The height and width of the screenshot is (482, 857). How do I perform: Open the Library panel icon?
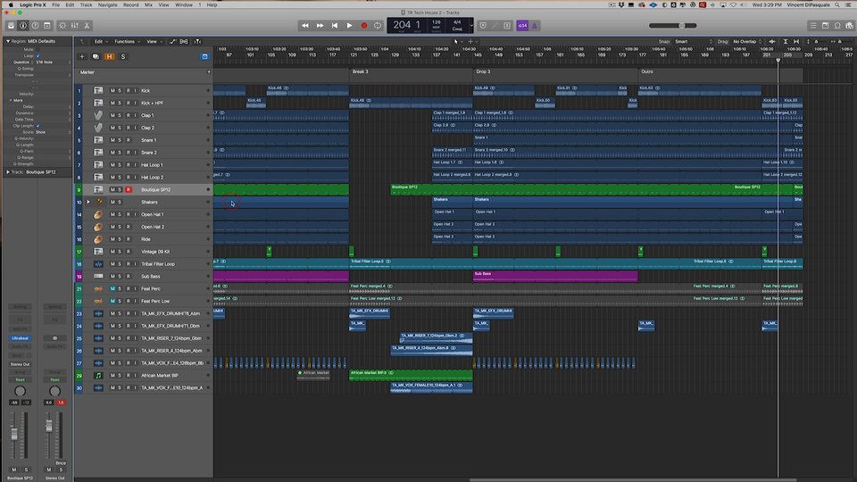click(x=11, y=26)
